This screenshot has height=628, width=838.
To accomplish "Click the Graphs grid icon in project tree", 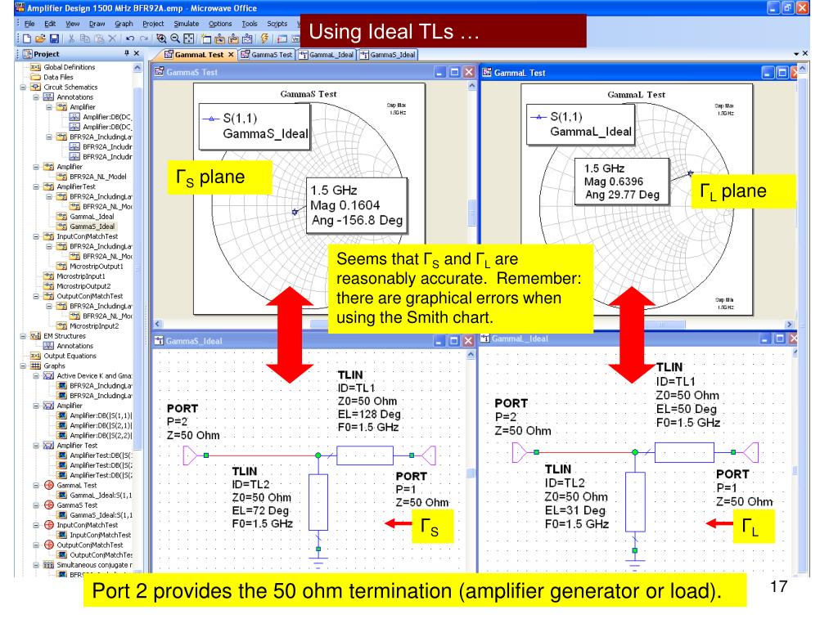I will click(36, 366).
